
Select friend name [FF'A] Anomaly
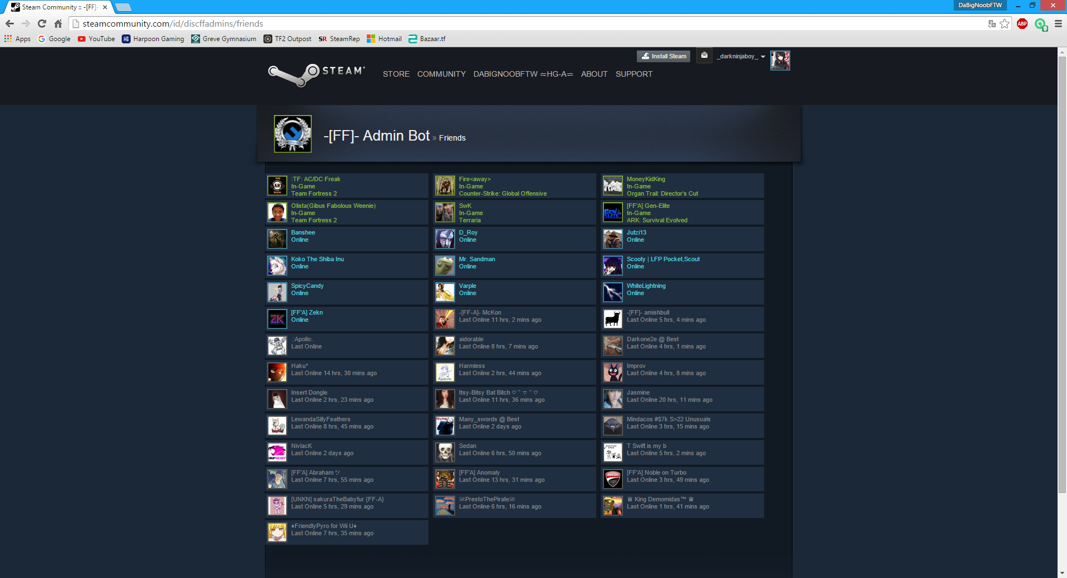[480, 472]
